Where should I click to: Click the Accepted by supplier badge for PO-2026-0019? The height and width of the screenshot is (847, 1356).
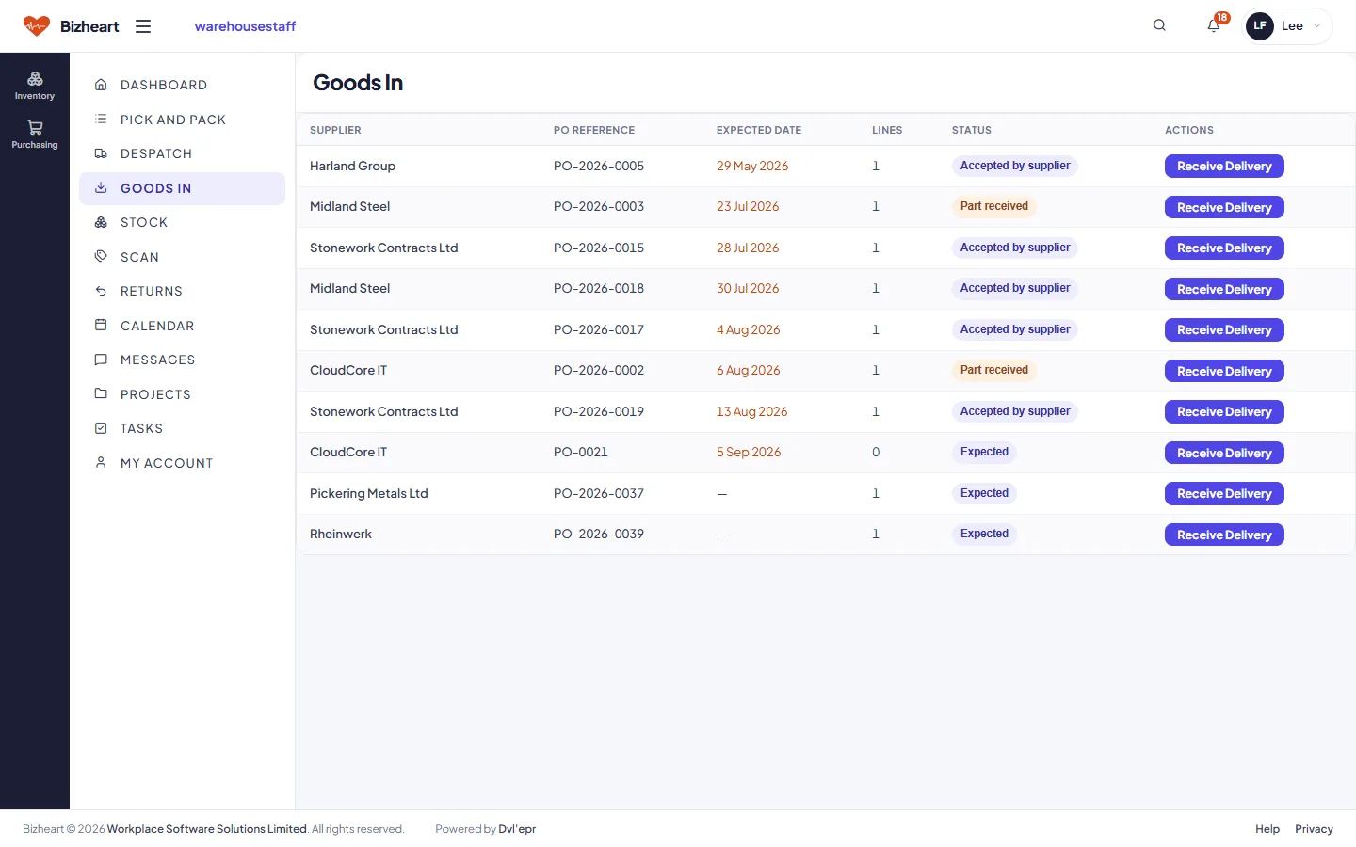click(1015, 411)
